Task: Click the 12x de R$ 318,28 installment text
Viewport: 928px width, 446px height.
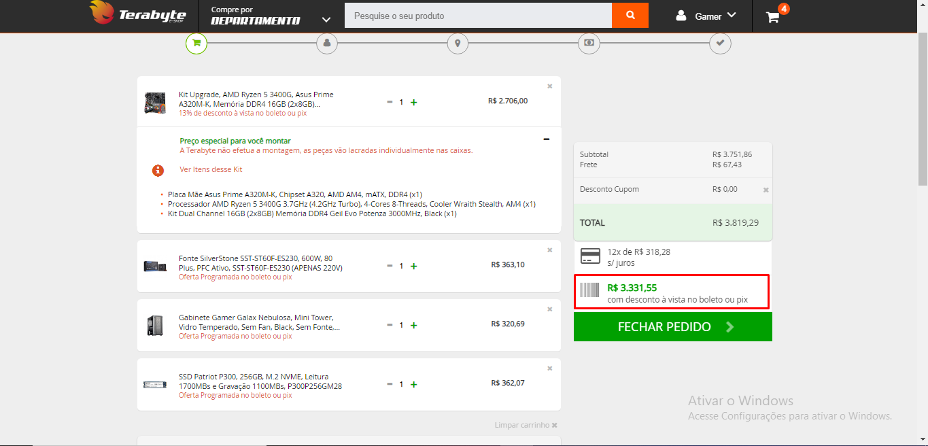Action: coord(639,252)
